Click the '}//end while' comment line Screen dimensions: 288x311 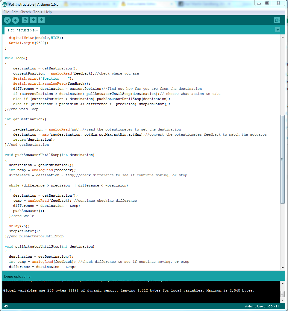pos(22,216)
